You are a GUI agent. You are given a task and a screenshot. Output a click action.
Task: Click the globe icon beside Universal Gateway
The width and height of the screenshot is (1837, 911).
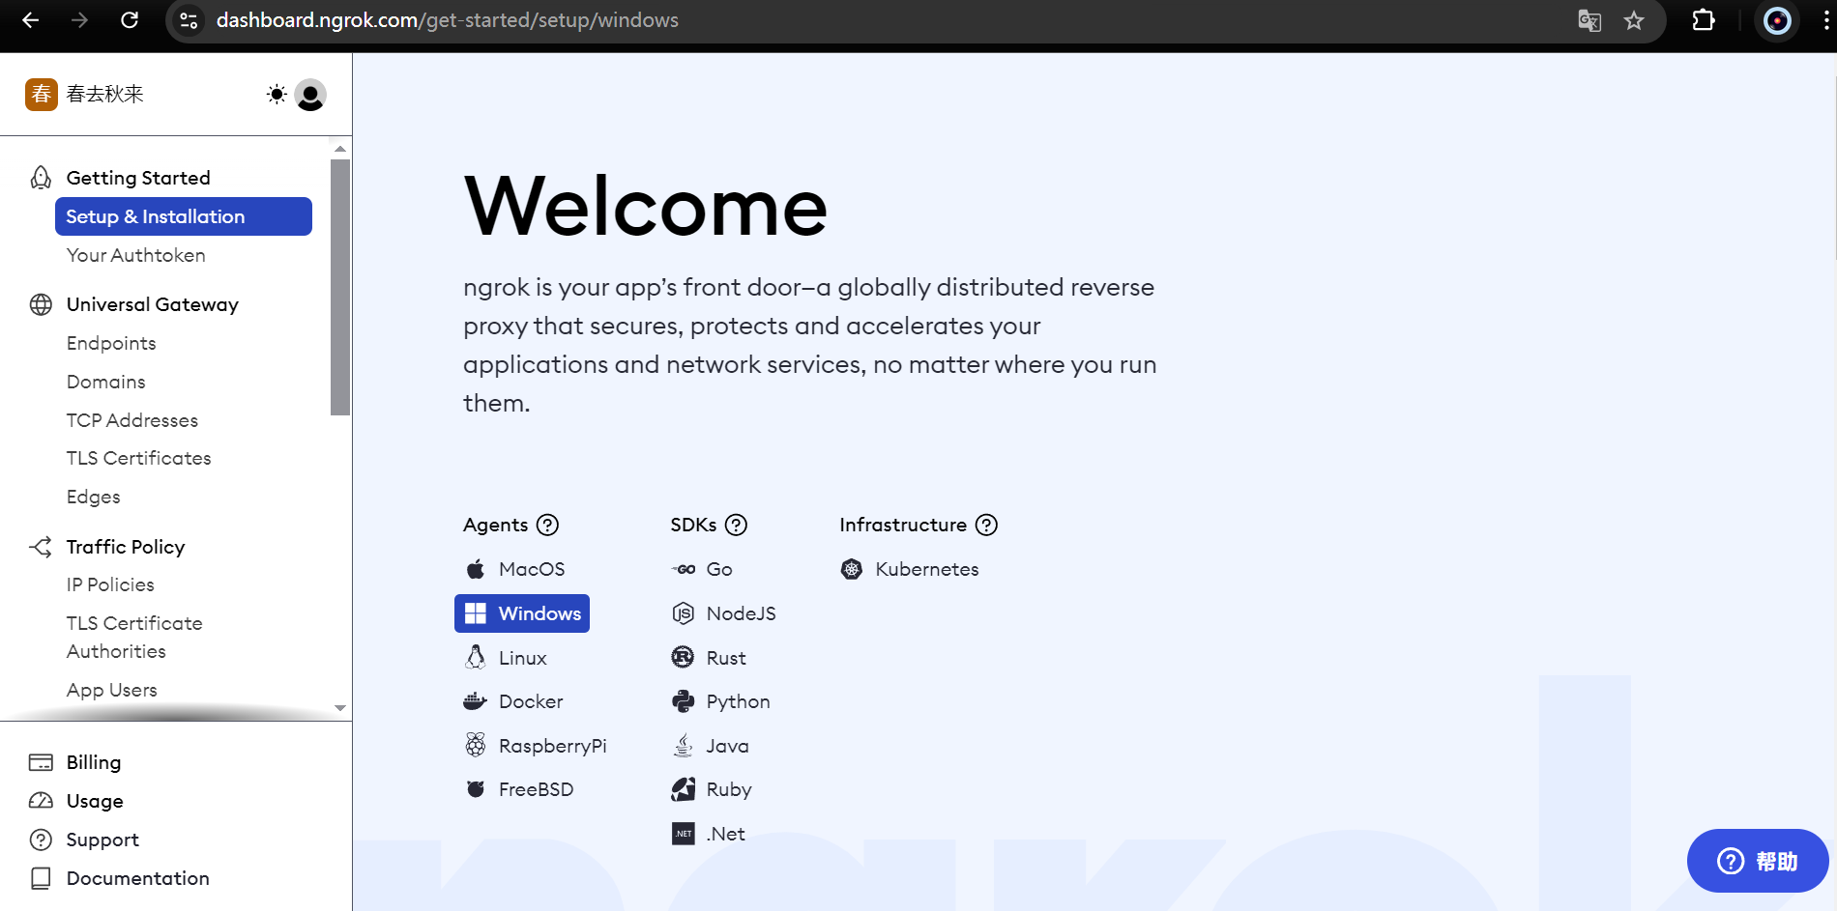(x=41, y=304)
